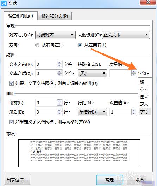Decrease the 设置值 with down arrow
The height and width of the screenshot is (186, 157).
[x=134, y=114]
